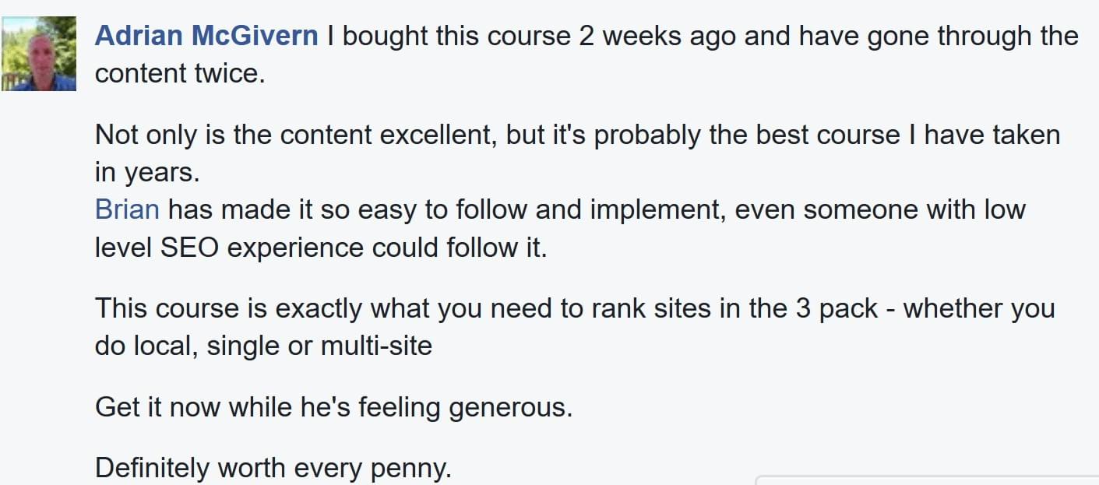Visit the Adrian McGivern profile link
The height and width of the screenshot is (485, 1099).
[x=206, y=36]
